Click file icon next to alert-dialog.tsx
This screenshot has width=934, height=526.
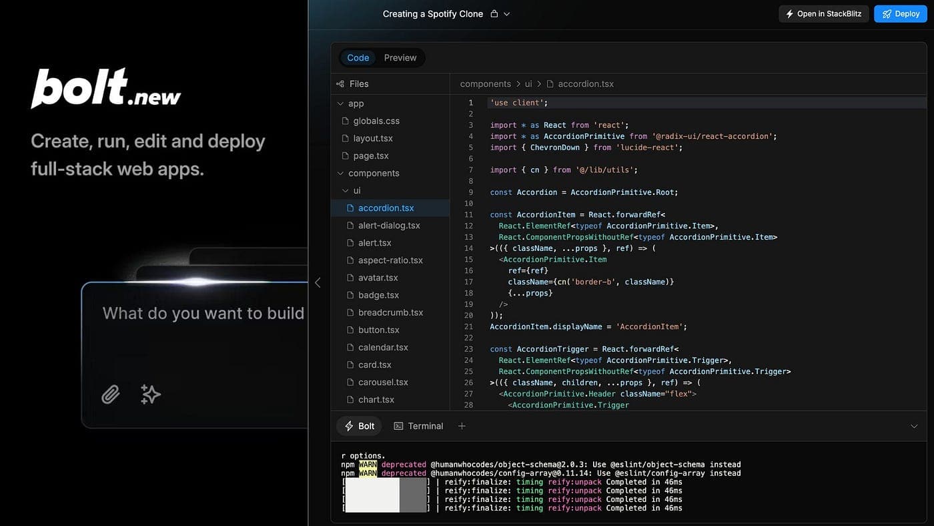tap(350, 225)
